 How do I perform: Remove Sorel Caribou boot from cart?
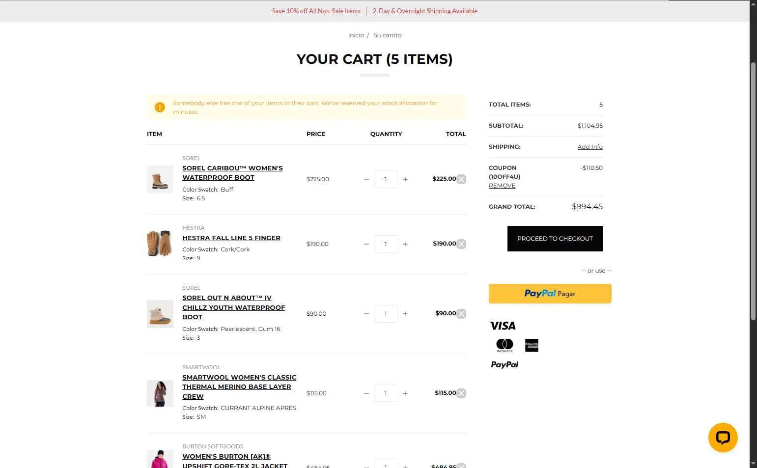point(461,179)
